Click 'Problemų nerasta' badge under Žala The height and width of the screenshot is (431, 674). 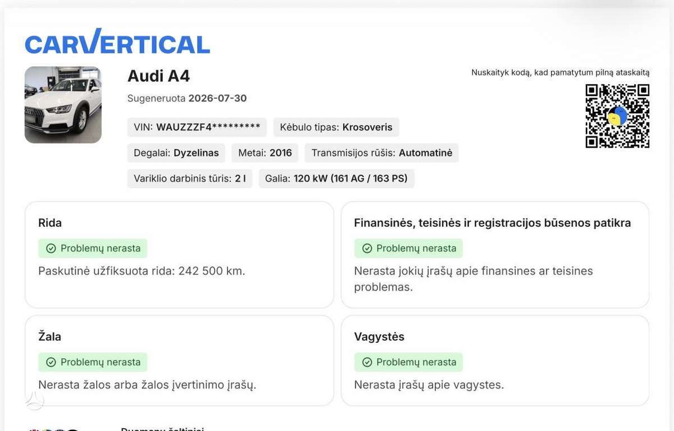click(93, 363)
